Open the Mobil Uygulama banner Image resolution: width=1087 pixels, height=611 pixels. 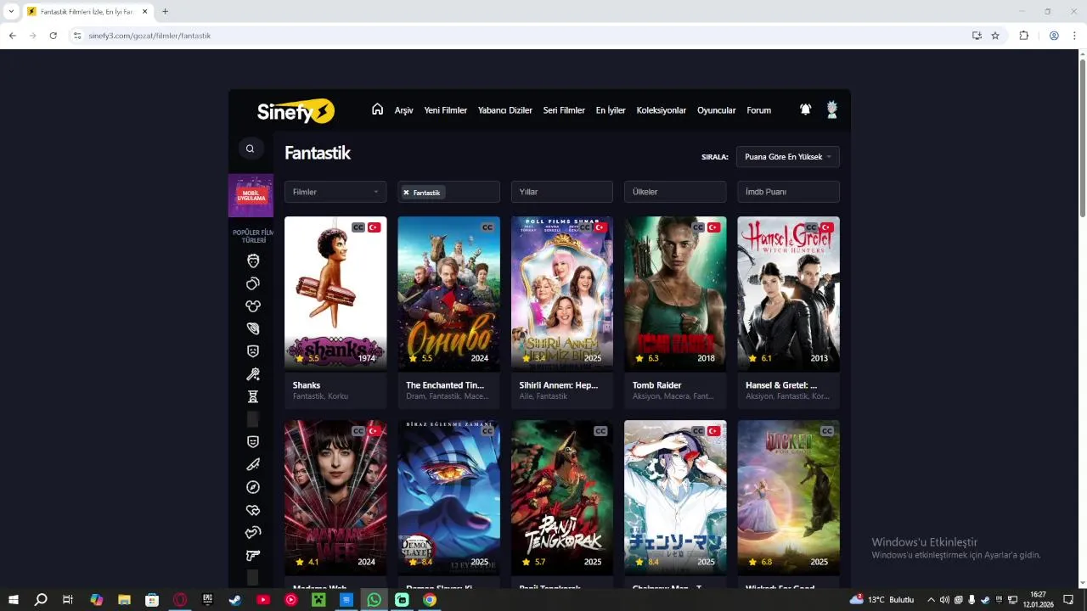coord(251,195)
